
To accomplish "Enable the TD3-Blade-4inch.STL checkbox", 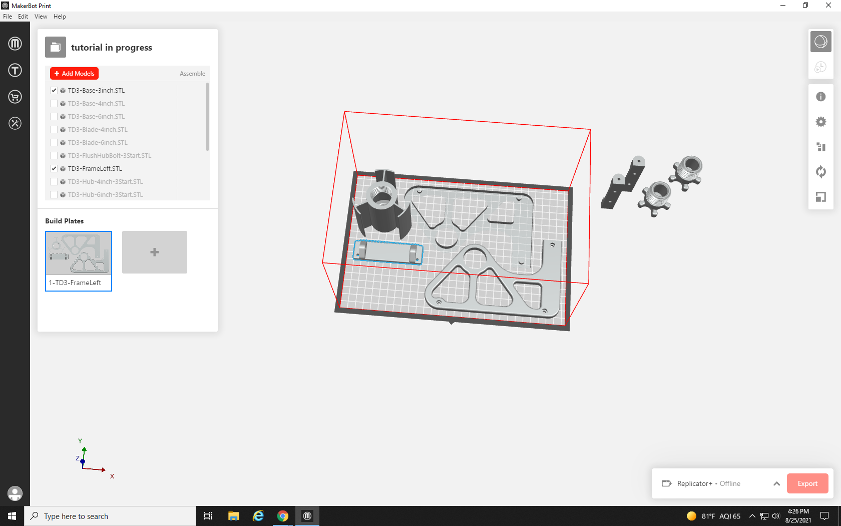I will pos(54,130).
